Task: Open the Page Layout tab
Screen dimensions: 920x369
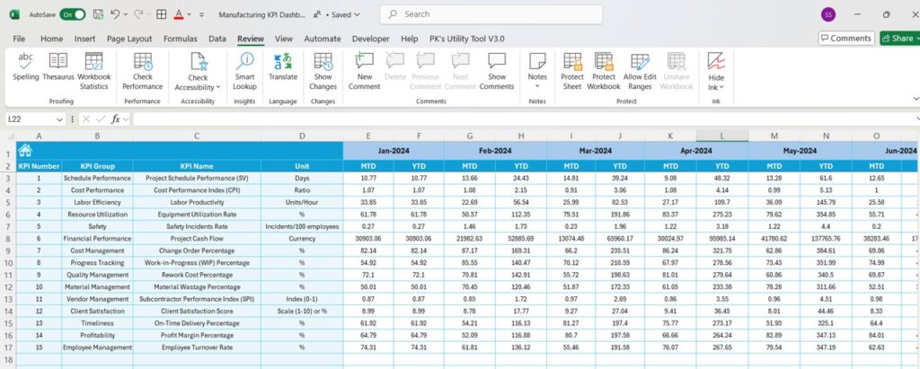Action: pyautogui.click(x=129, y=39)
